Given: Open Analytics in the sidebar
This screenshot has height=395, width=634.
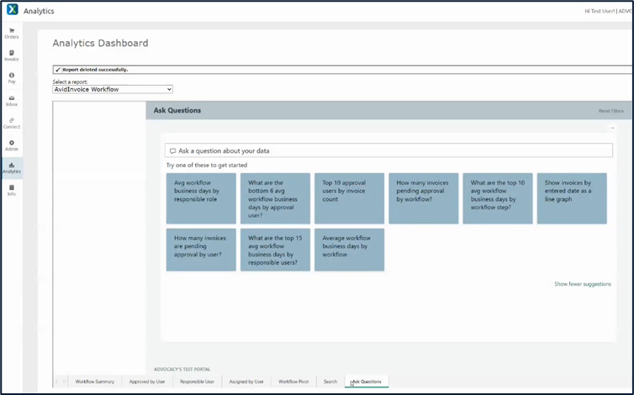Looking at the screenshot, I should tap(12, 168).
